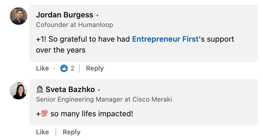Screen dimensions: 263x140
Task: Reply to Sveta Bazhko's comment
Action: tap(71, 132)
